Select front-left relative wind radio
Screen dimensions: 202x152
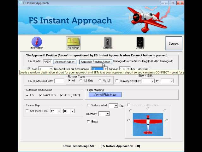coord(130,111)
